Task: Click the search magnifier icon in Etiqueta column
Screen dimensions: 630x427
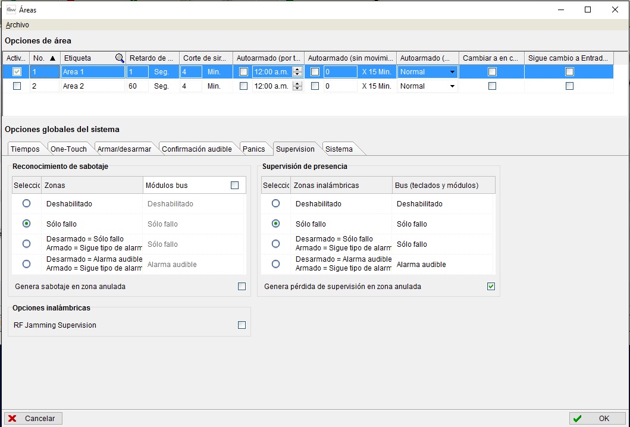Action: click(x=120, y=58)
